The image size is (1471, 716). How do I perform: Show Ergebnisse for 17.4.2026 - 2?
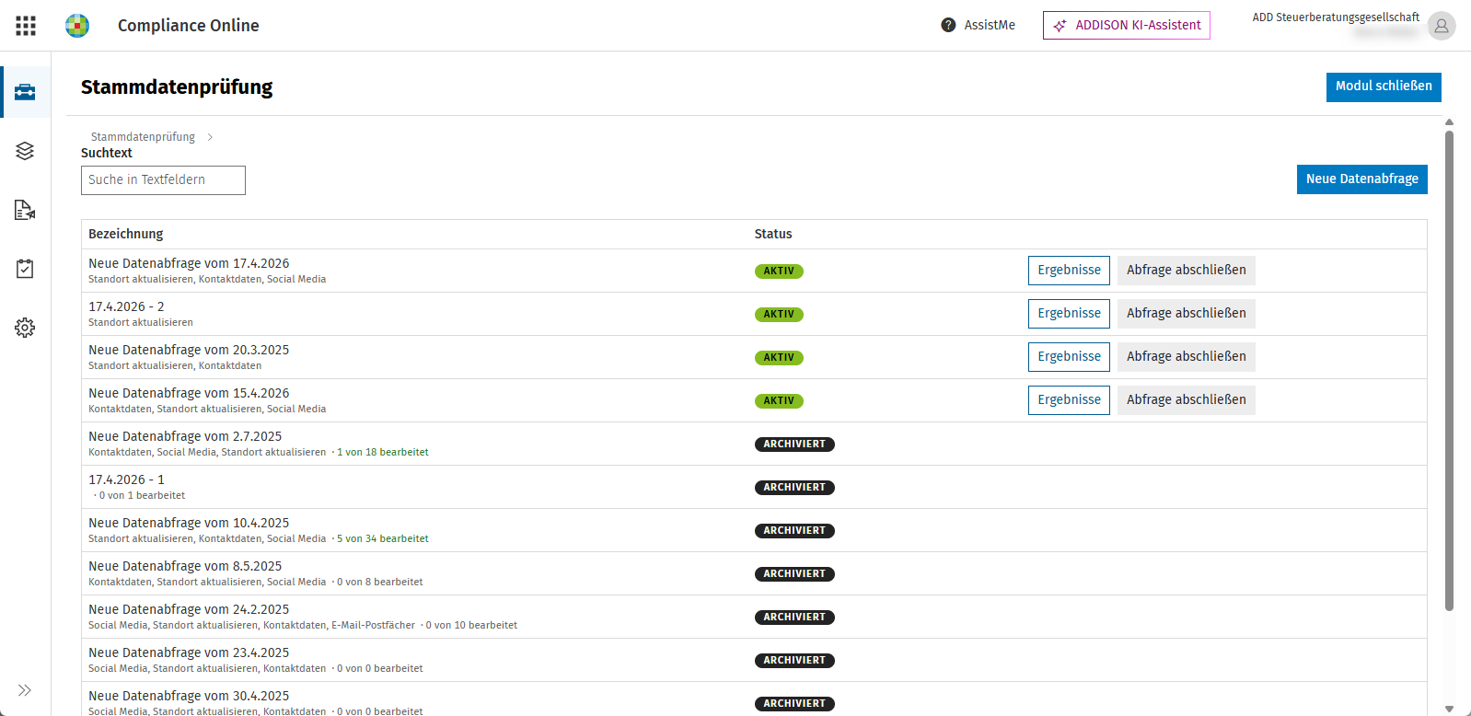click(x=1069, y=314)
